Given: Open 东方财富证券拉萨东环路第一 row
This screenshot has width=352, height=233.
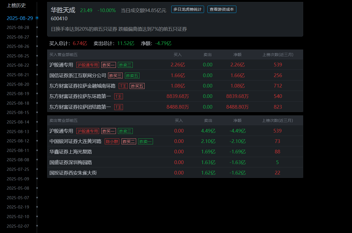Looking at the screenshot, I should (x=175, y=96).
